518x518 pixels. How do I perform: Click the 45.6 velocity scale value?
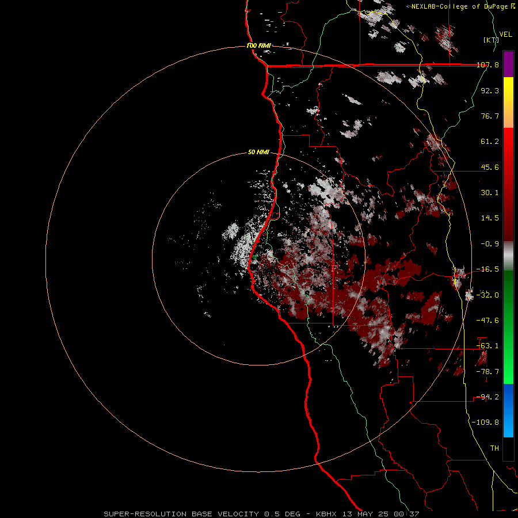(x=490, y=167)
